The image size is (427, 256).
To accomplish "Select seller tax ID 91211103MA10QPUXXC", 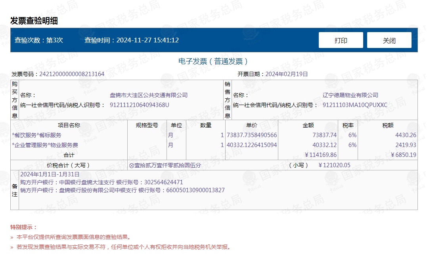I will coord(355,105).
